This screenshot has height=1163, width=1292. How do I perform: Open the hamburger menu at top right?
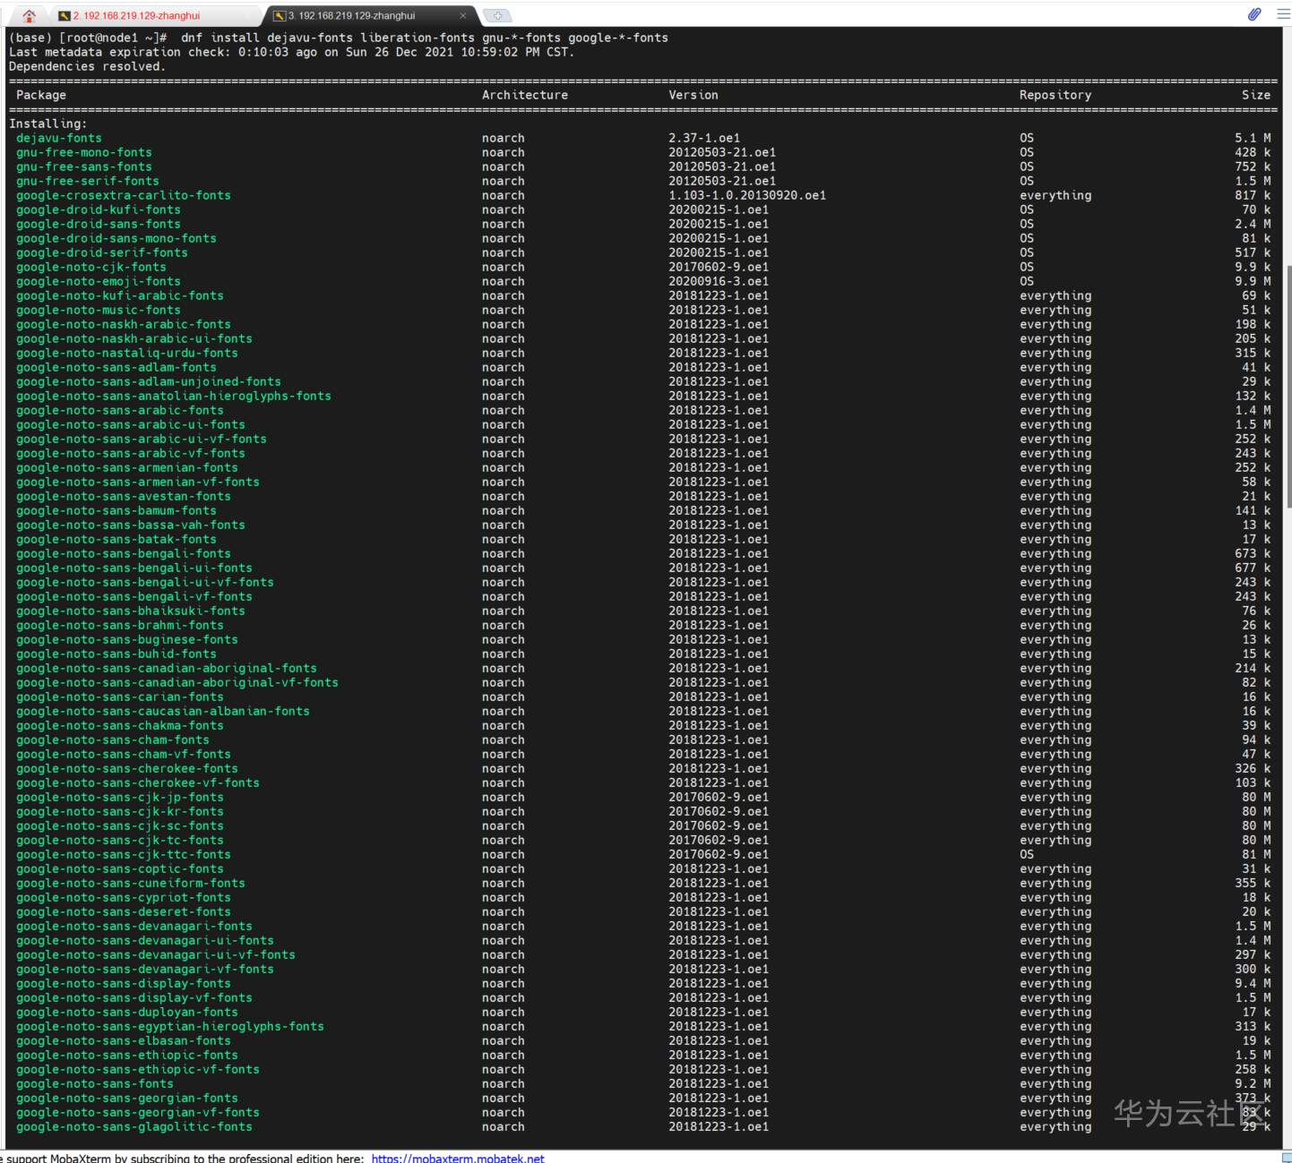(x=1282, y=14)
